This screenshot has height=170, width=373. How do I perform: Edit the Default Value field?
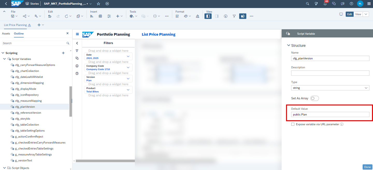330,114
